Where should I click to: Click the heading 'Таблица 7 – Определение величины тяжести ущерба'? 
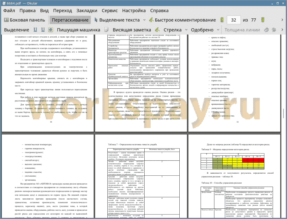(133, 144)
